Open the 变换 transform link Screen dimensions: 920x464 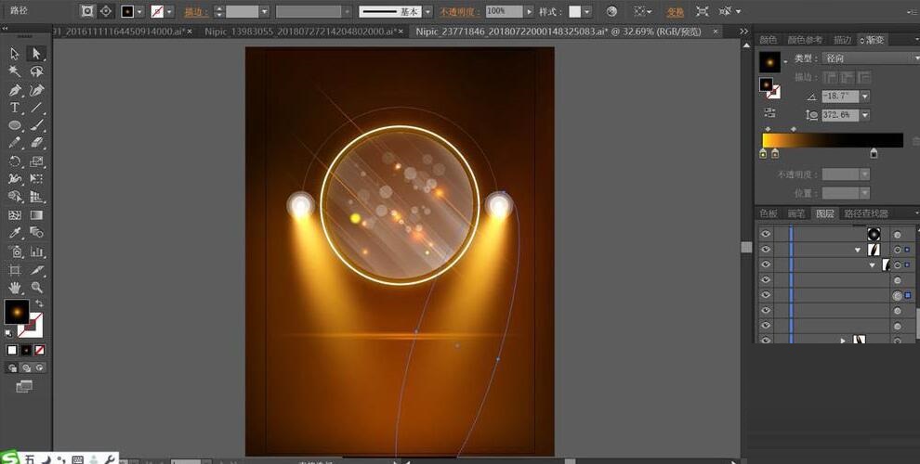pos(675,11)
